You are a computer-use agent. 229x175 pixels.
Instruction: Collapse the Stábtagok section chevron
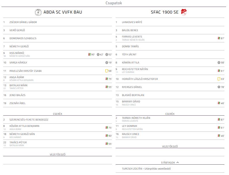tap(178, 162)
